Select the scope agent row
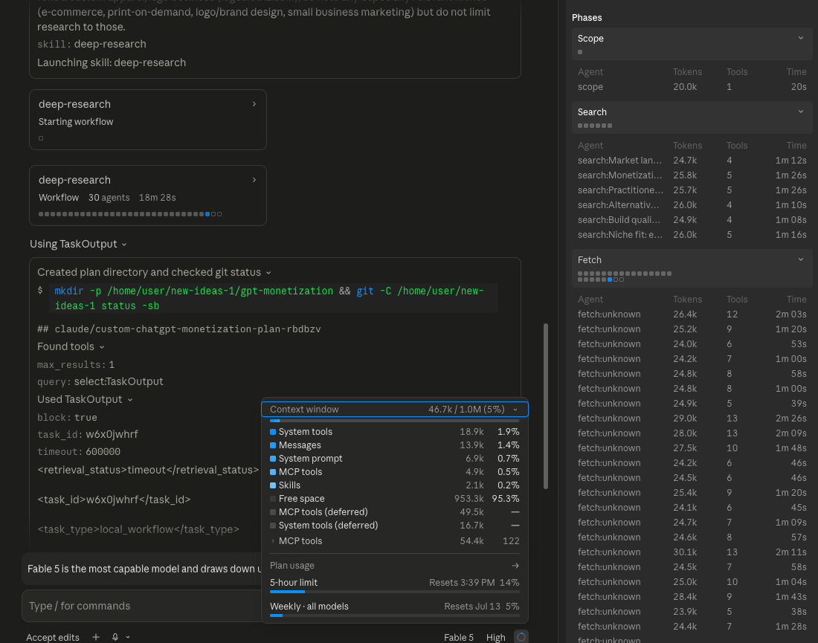818x643 pixels. coord(692,86)
